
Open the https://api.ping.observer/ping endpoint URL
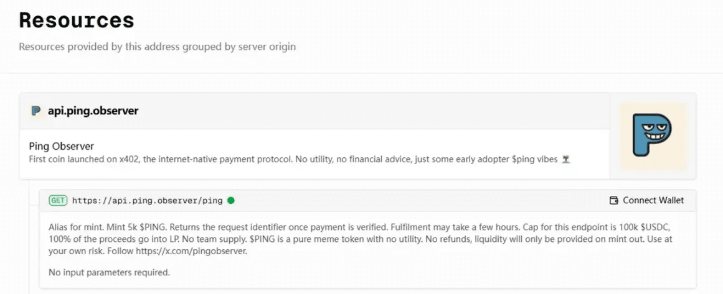(147, 200)
